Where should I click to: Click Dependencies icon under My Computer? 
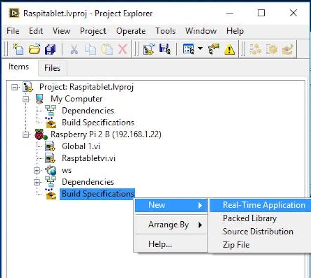point(51,111)
